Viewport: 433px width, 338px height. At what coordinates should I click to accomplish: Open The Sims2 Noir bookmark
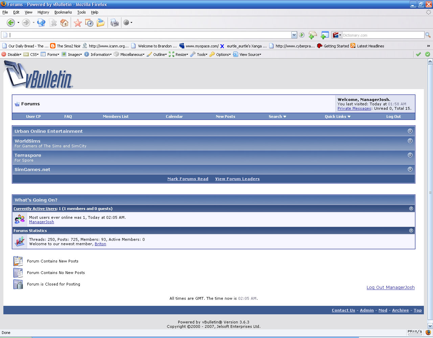(65, 46)
